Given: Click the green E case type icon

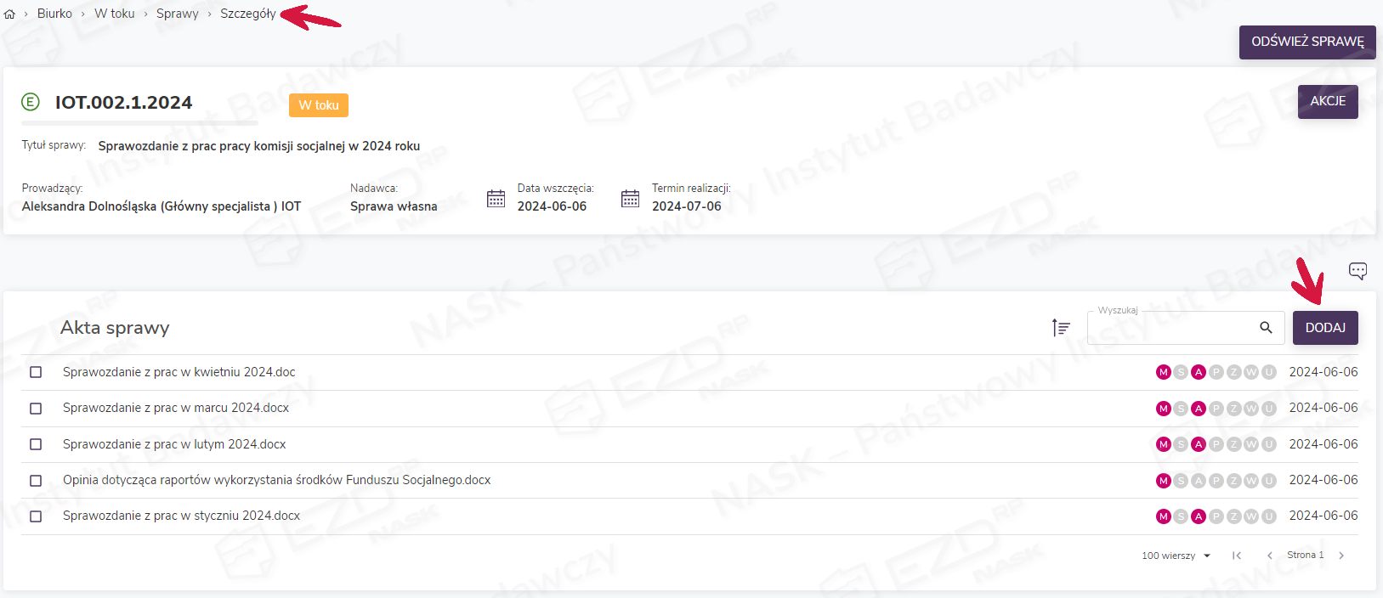Looking at the screenshot, I should (x=31, y=103).
